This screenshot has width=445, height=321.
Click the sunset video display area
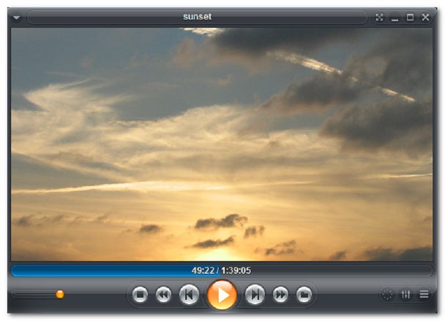[221, 144]
